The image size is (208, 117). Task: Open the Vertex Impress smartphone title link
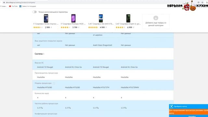[x=46, y=24]
